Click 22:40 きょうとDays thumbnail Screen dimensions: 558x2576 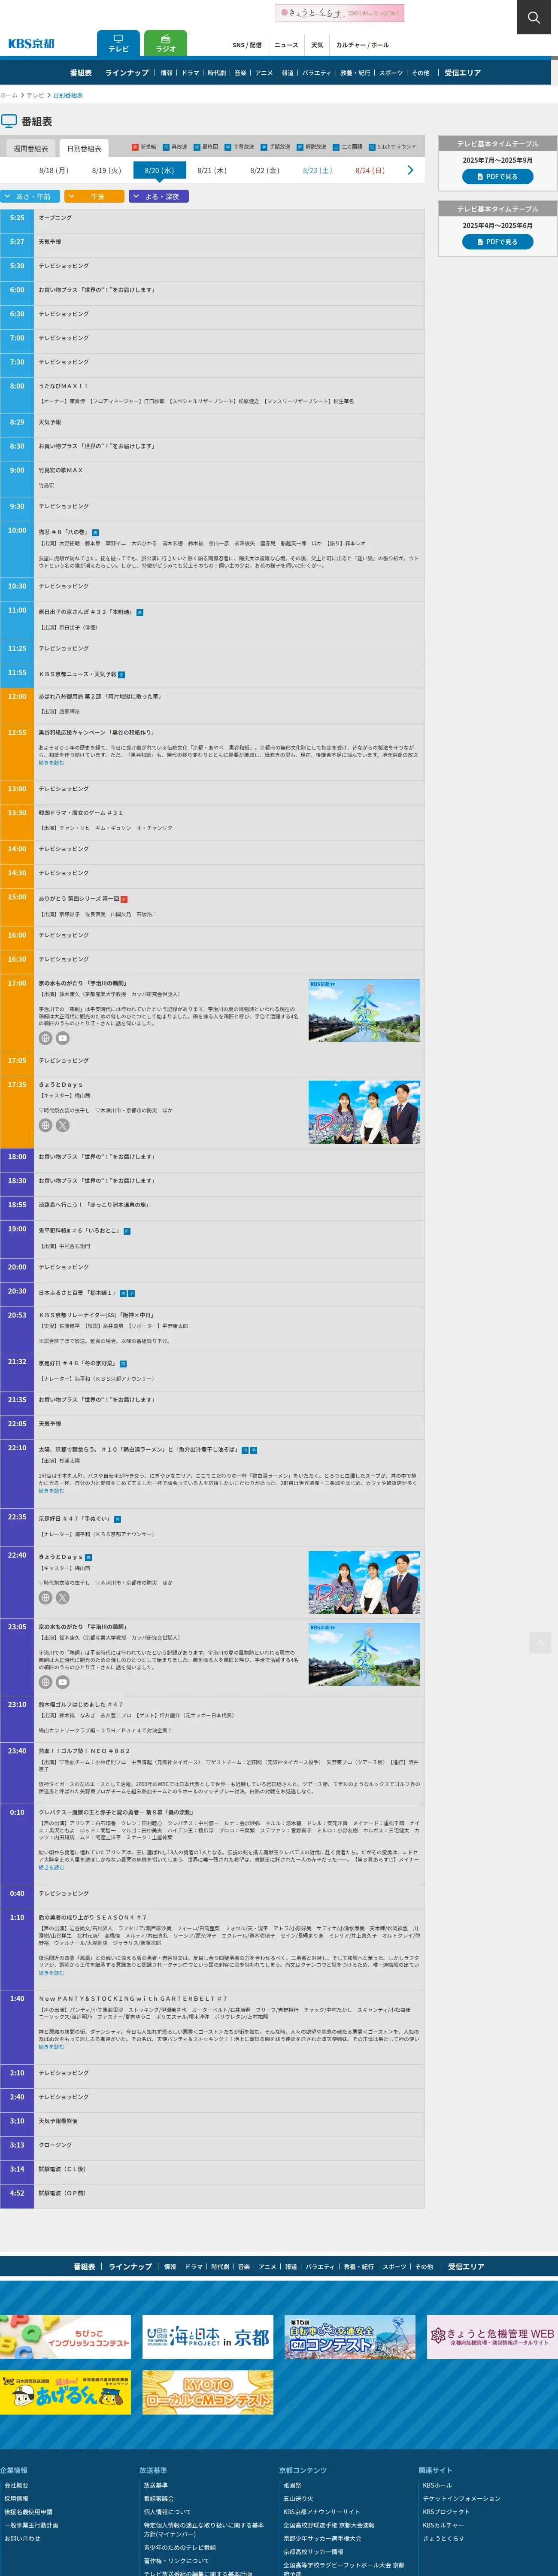pyautogui.click(x=364, y=1583)
